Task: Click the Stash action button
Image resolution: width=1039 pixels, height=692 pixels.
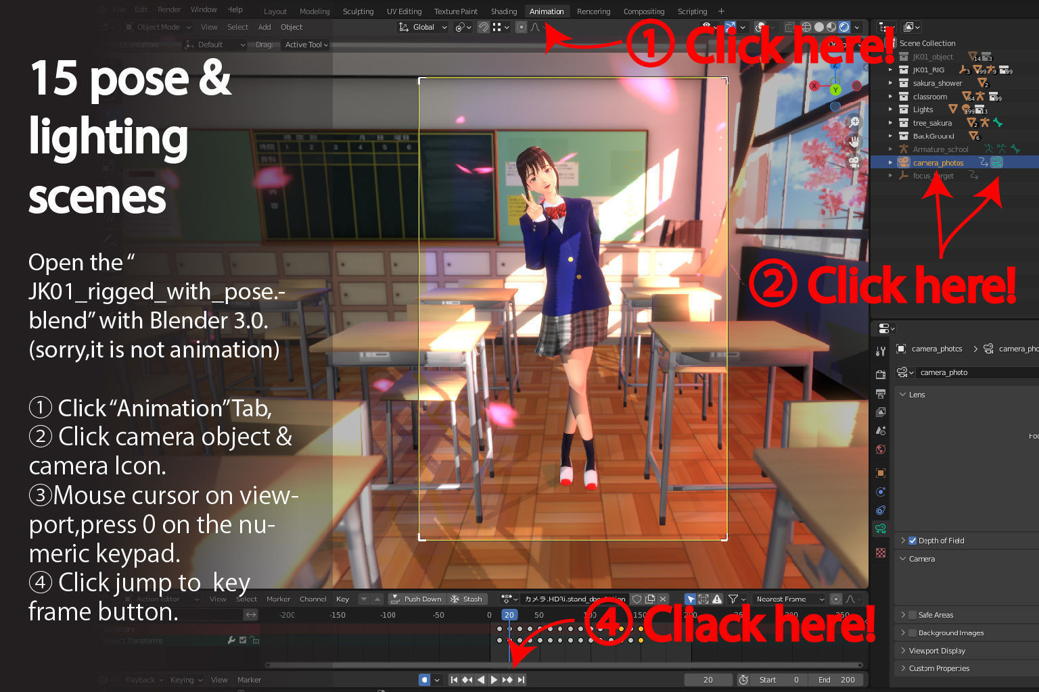Action: click(x=467, y=599)
